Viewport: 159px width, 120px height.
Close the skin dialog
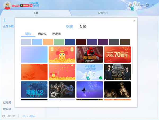(134, 21)
